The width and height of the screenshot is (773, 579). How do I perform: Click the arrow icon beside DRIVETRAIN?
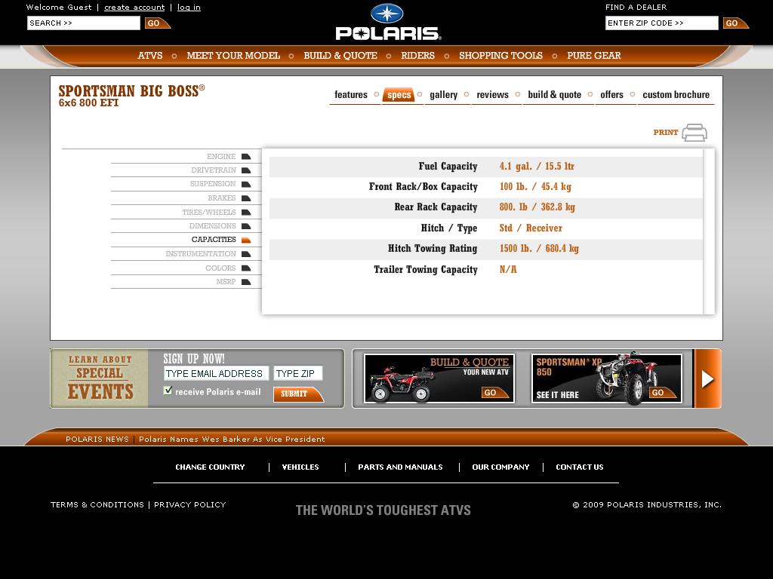(x=246, y=170)
